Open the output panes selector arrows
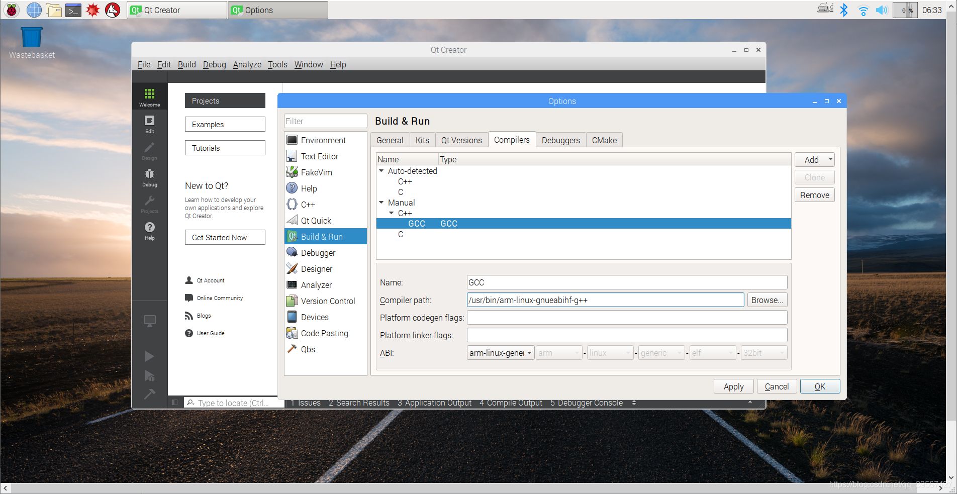957x494 pixels. click(634, 403)
